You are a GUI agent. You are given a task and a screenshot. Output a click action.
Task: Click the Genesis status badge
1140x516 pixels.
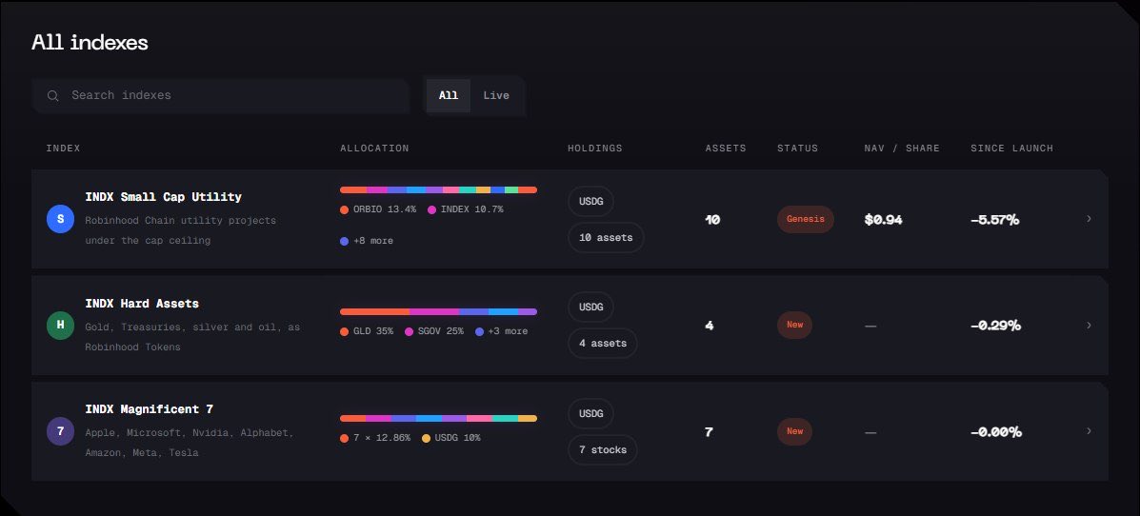pyautogui.click(x=805, y=220)
